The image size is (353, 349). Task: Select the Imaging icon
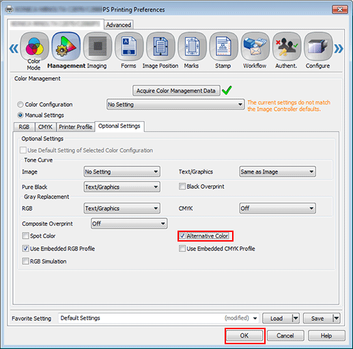(98, 47)
